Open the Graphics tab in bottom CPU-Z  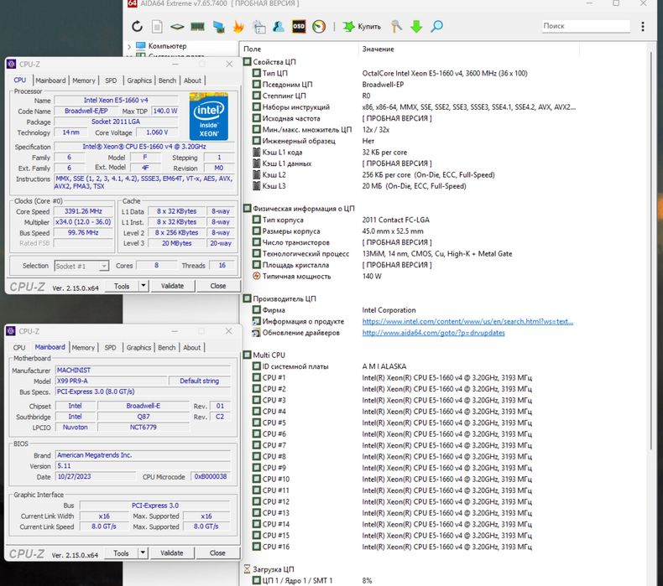pos(138,347)
